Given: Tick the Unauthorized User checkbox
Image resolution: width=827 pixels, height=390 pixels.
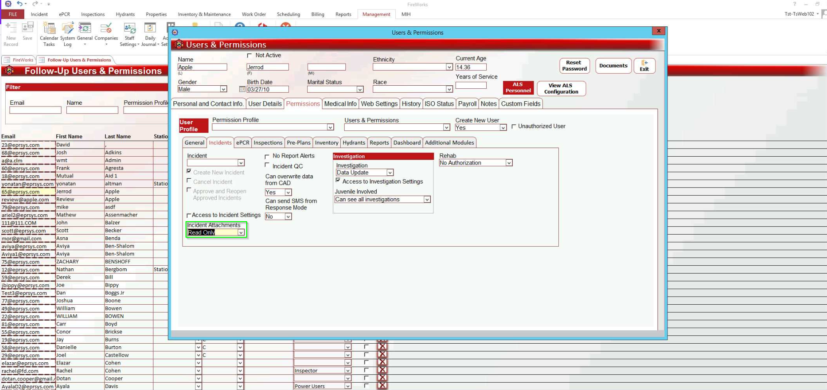Looking at the screenshot, I should [x=514, y=126].
